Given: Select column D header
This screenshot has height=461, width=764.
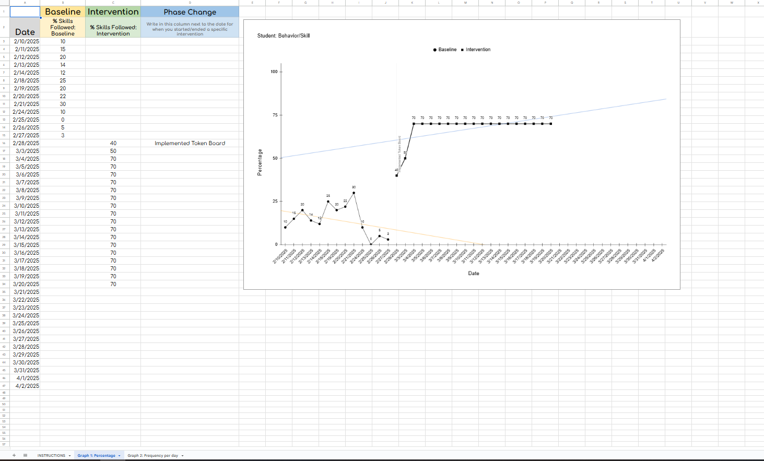Looking at the screenshot, I should tap(190, 3).
